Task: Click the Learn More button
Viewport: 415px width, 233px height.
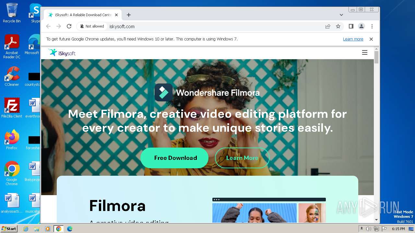Action: [x=242, y=158]
